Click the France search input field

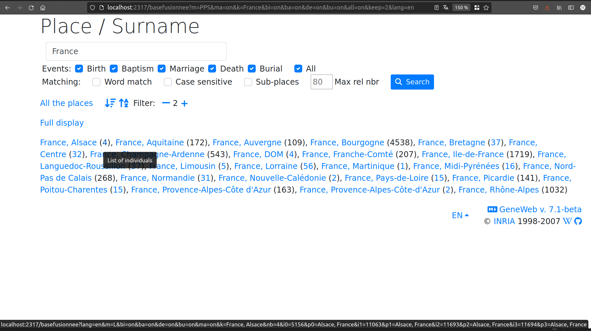[x=136, y=51]
